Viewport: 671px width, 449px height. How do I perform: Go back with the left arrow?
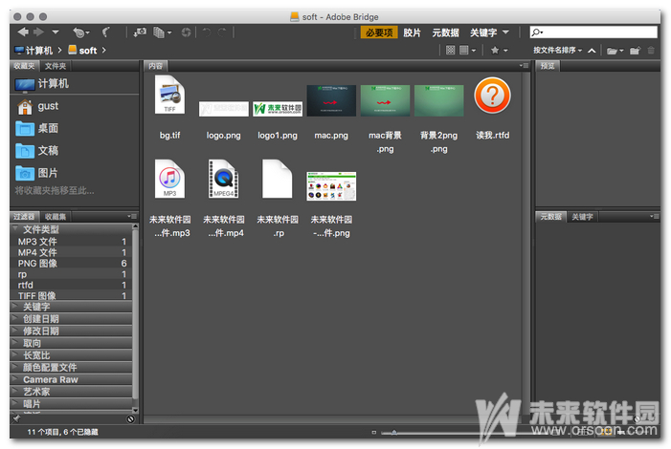23,32
